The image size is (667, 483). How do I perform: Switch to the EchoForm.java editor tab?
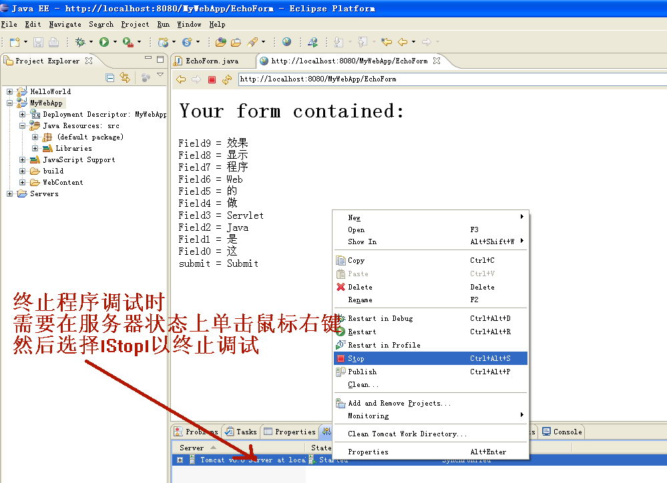(211, 61)
